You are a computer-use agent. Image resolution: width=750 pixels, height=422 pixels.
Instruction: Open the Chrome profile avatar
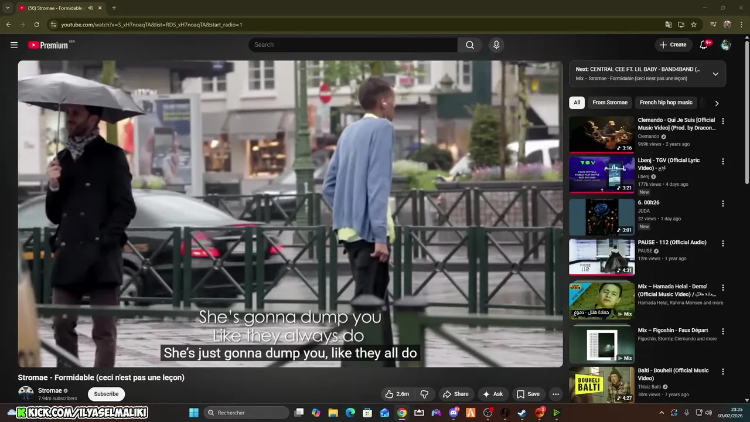click(727, 25)
